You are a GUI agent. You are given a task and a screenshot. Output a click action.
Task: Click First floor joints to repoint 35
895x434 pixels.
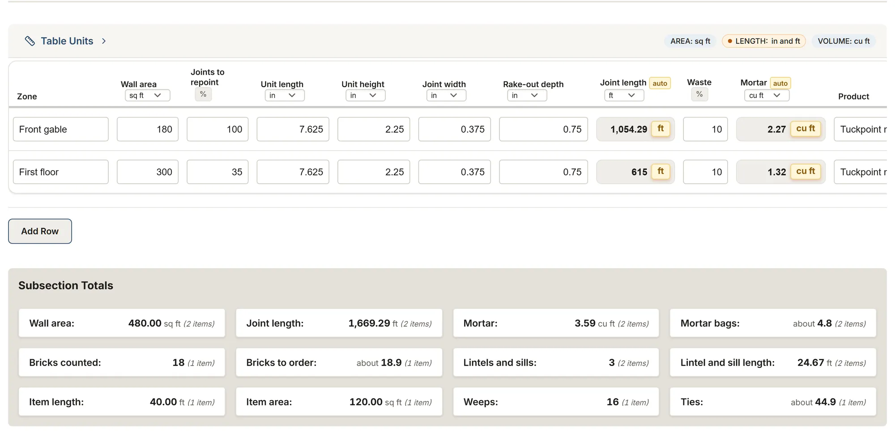(217, 172)
